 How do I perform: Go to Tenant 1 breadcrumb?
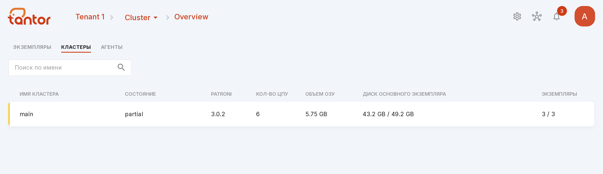click(x=90, y=17)
